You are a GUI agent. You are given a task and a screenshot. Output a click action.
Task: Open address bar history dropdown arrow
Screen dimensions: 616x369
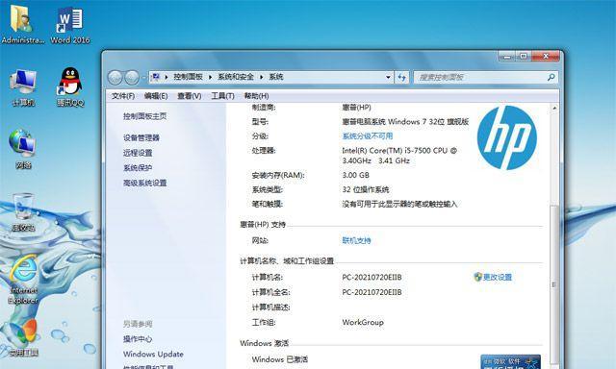tap(388, 77)
